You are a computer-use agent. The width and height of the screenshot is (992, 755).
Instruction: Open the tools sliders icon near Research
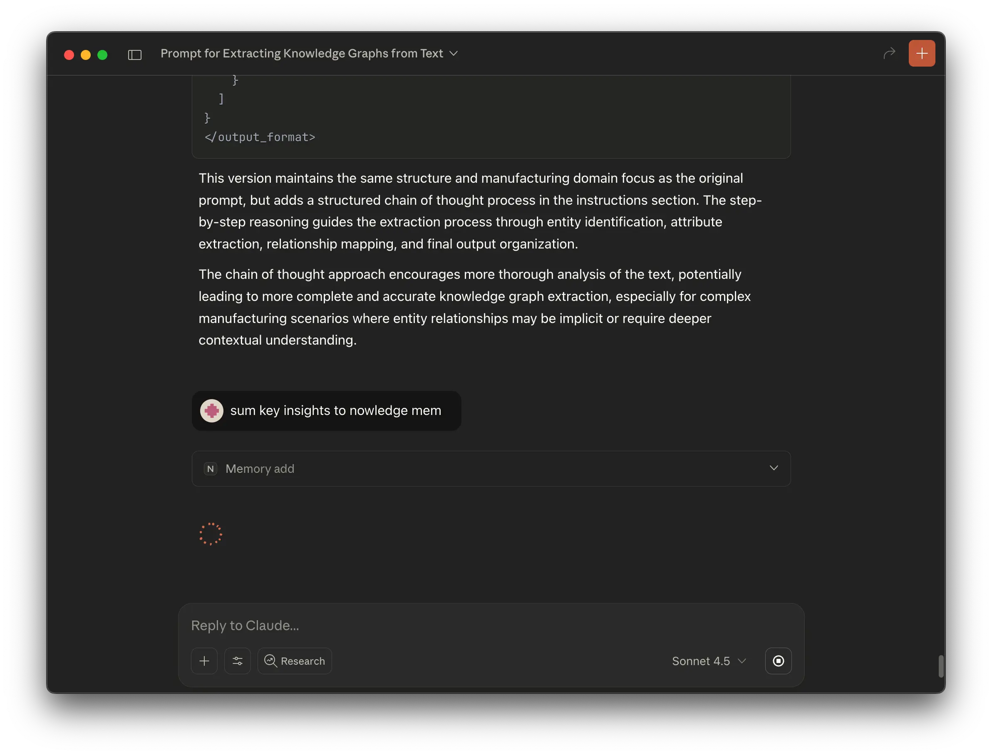(237, 661)
